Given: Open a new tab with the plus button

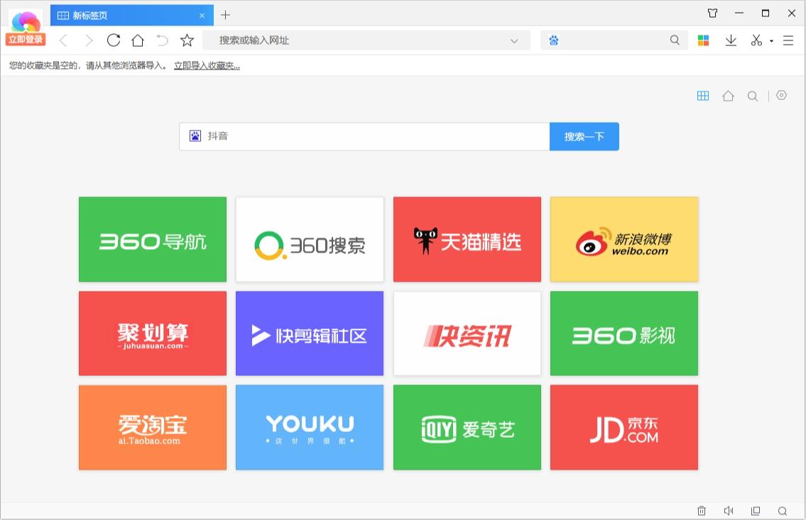Looking at the screenshot, I should 225,15.
